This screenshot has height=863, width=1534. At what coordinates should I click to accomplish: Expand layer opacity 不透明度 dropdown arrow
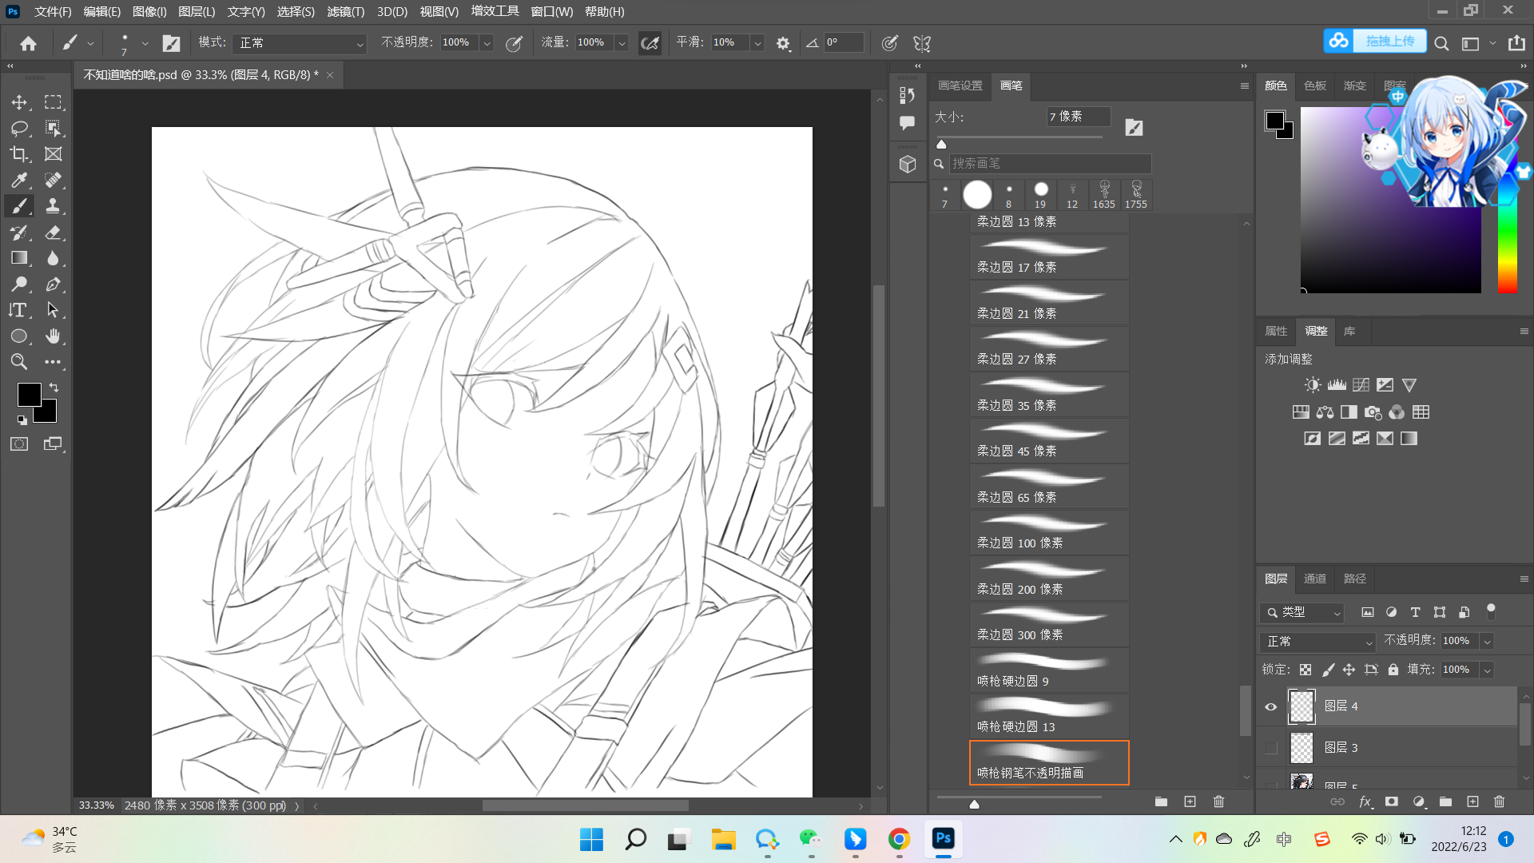1487,642
